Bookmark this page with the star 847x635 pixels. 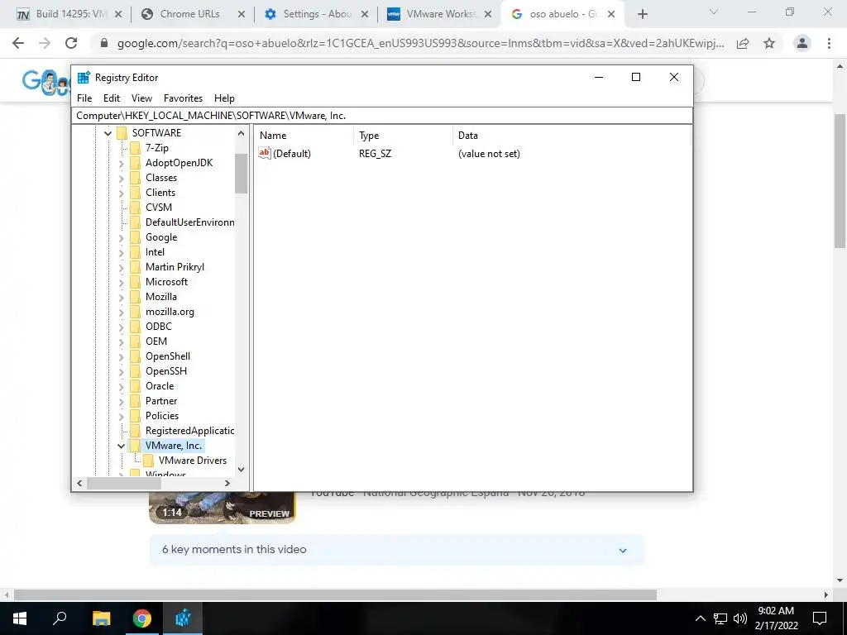769,44
